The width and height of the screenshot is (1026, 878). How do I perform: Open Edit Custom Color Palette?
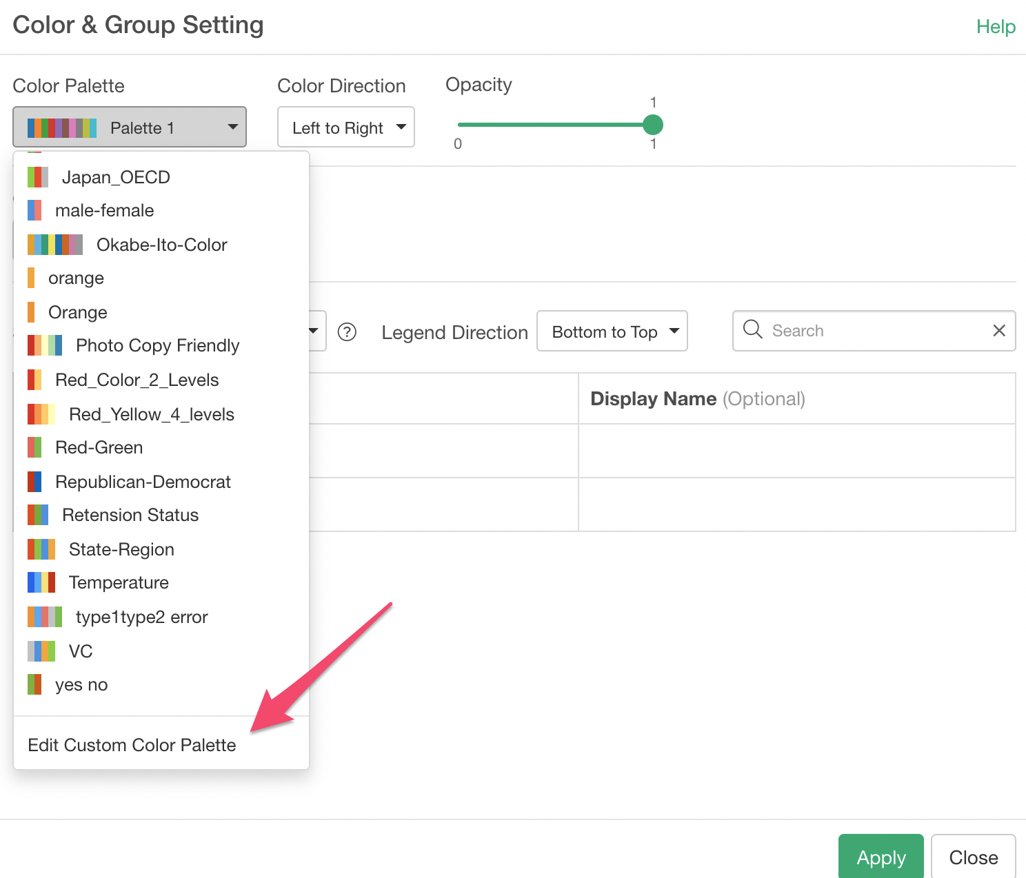(x=161, y=745)
